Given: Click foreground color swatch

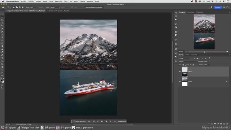Looking at the screenshot, I should [x=1, y=81].
